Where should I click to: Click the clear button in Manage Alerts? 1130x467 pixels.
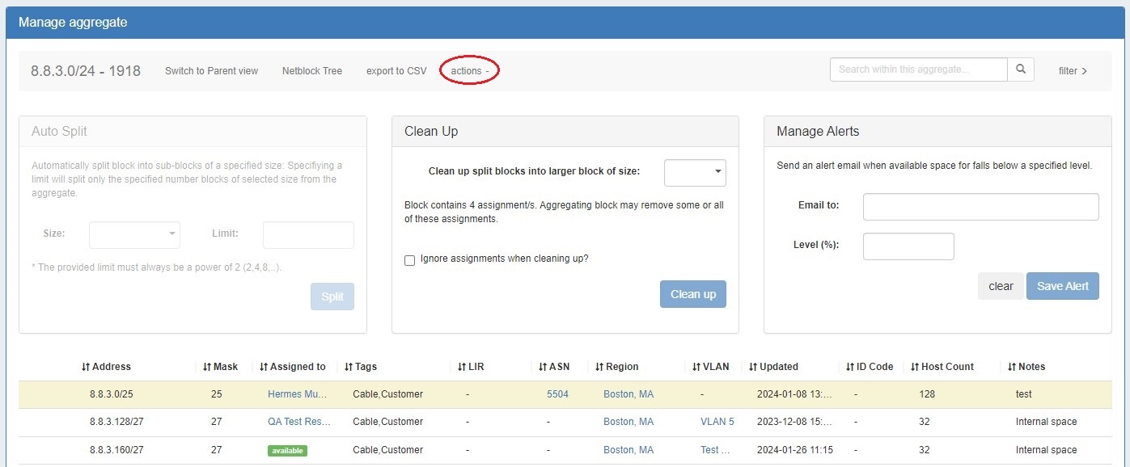(x=1001, y=286)
